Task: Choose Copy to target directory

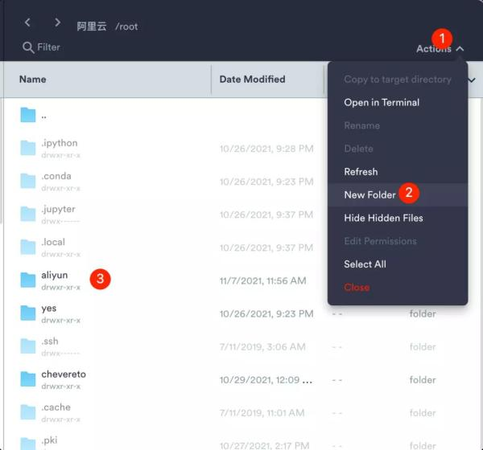Action: click(x=398, y=80)
